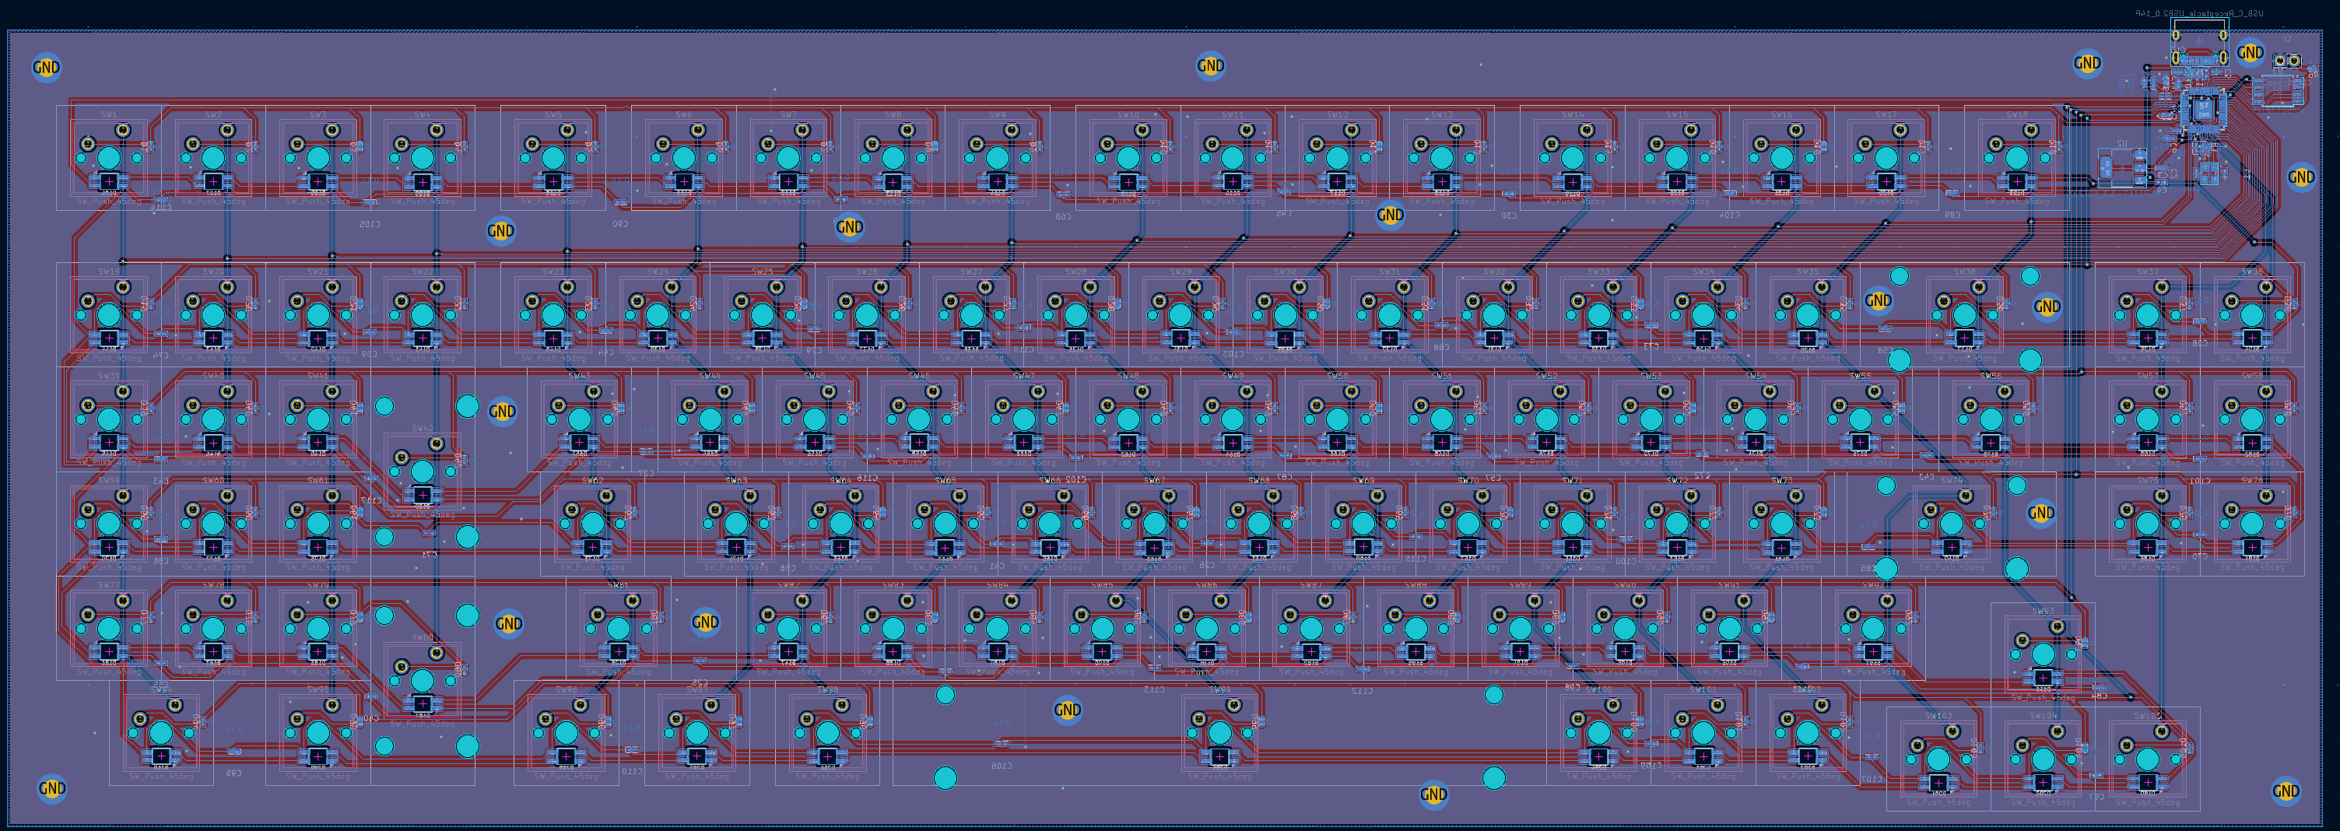Select the SW101 switch footprint

pyautogui.click(x=1703, y=733)
